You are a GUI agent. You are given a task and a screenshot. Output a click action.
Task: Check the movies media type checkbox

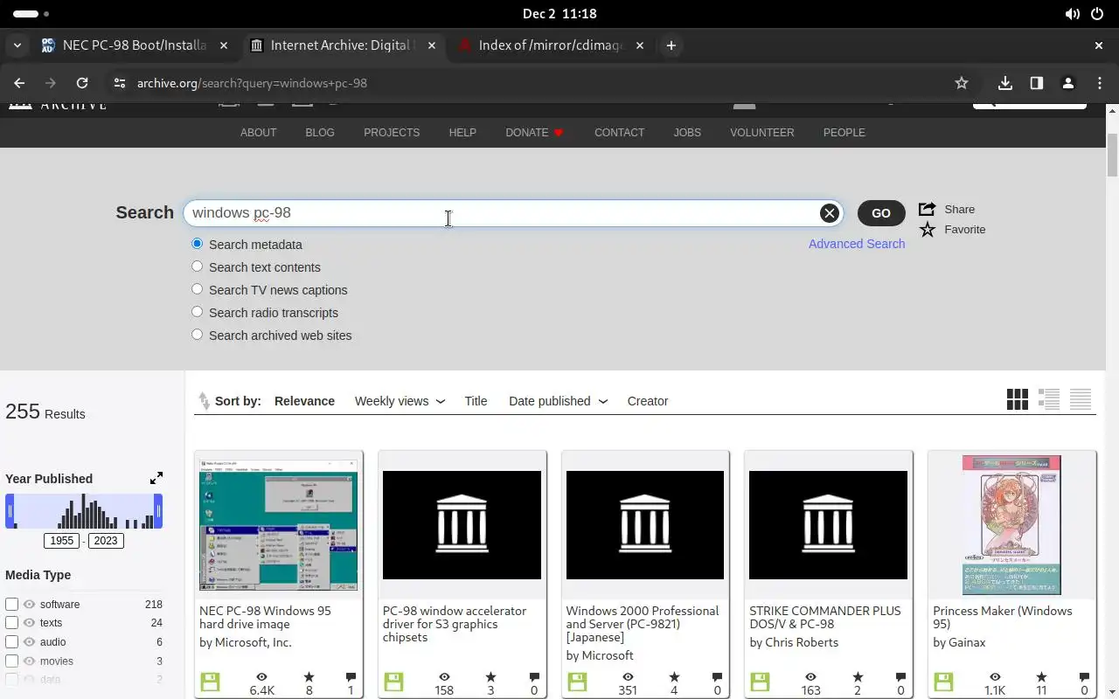(x=11, y=661)
